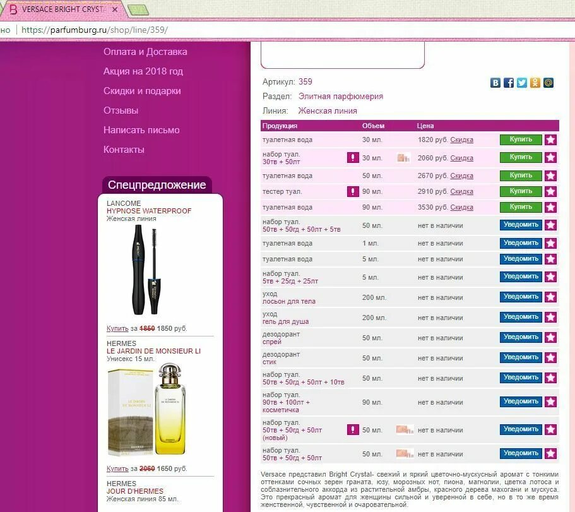This screenshot has height=512, width=575.
Task: Buy the 50 мл туалетная вода for 2670 руб
Action: (x=520, y=176)
